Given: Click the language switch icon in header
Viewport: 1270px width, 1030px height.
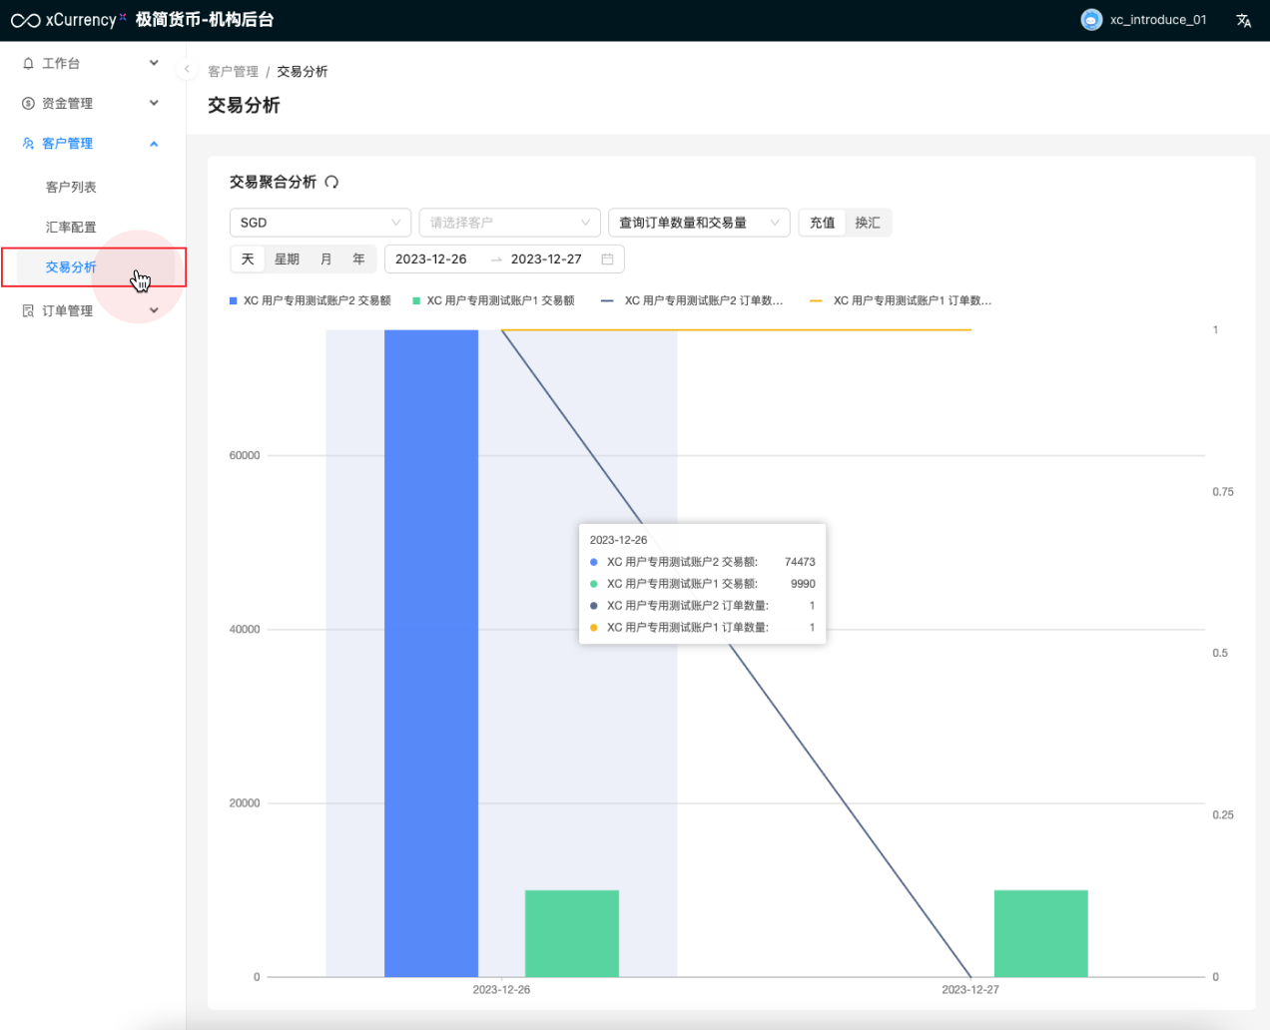Looking at the screenshot, I should (x=1243, y=21).
